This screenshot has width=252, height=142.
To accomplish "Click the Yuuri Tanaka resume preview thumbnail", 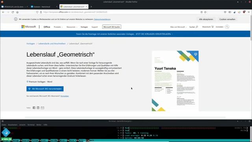I will pos(175,81).
